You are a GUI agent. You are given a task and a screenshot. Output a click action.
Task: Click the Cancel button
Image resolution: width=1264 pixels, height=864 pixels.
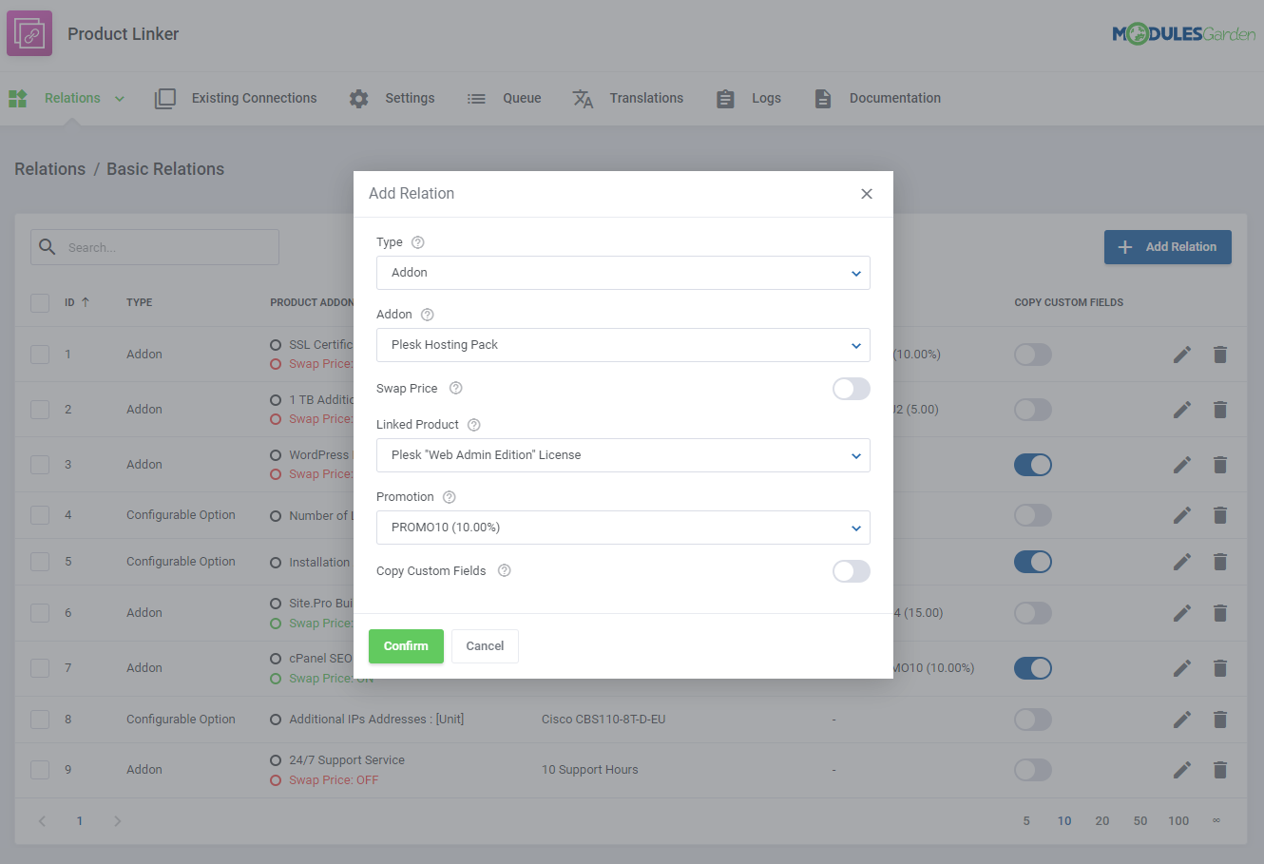coord(485,646)
